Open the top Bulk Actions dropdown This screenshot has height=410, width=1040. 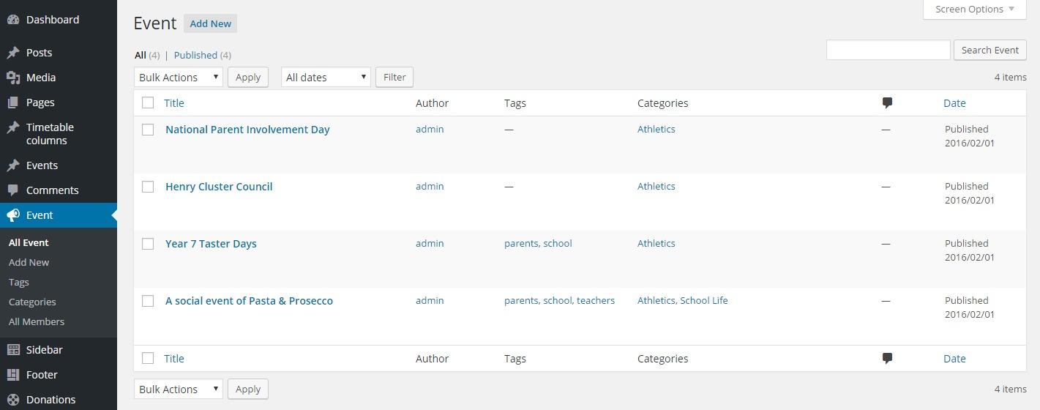pyautogui.click(x=178, y=77)
